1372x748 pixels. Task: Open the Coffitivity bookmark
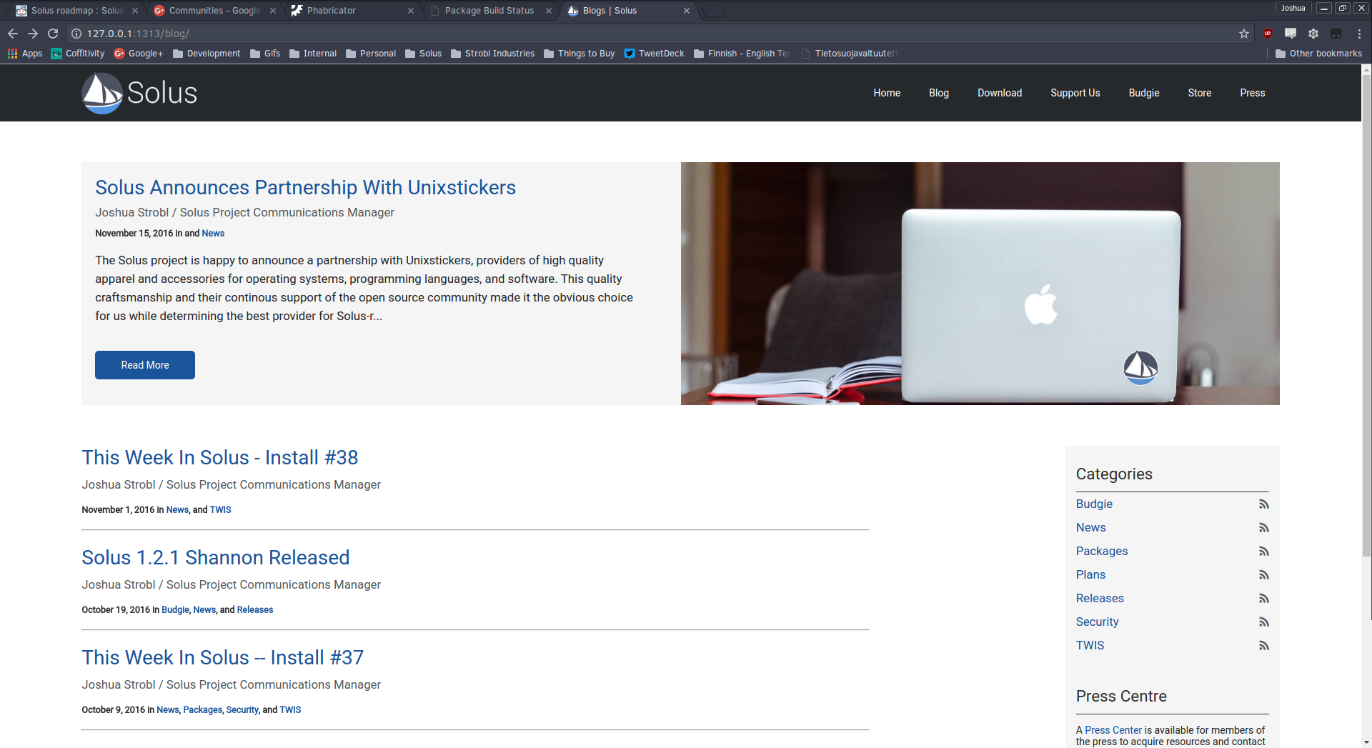[x=78, y=54]
